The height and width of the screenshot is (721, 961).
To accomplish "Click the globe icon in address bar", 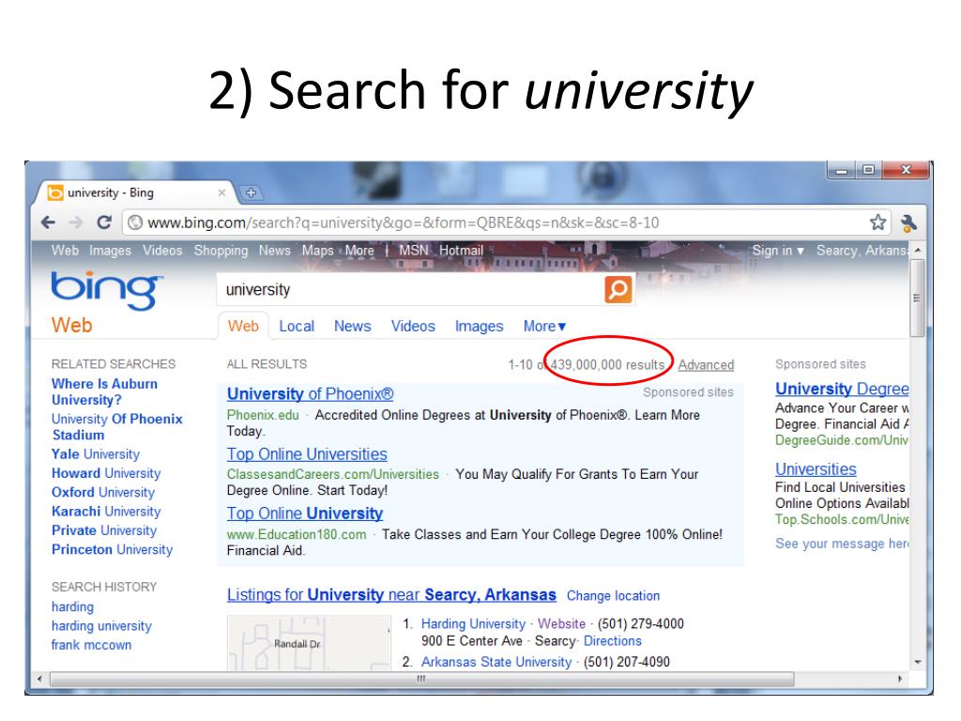I will (x=135, y=222).
